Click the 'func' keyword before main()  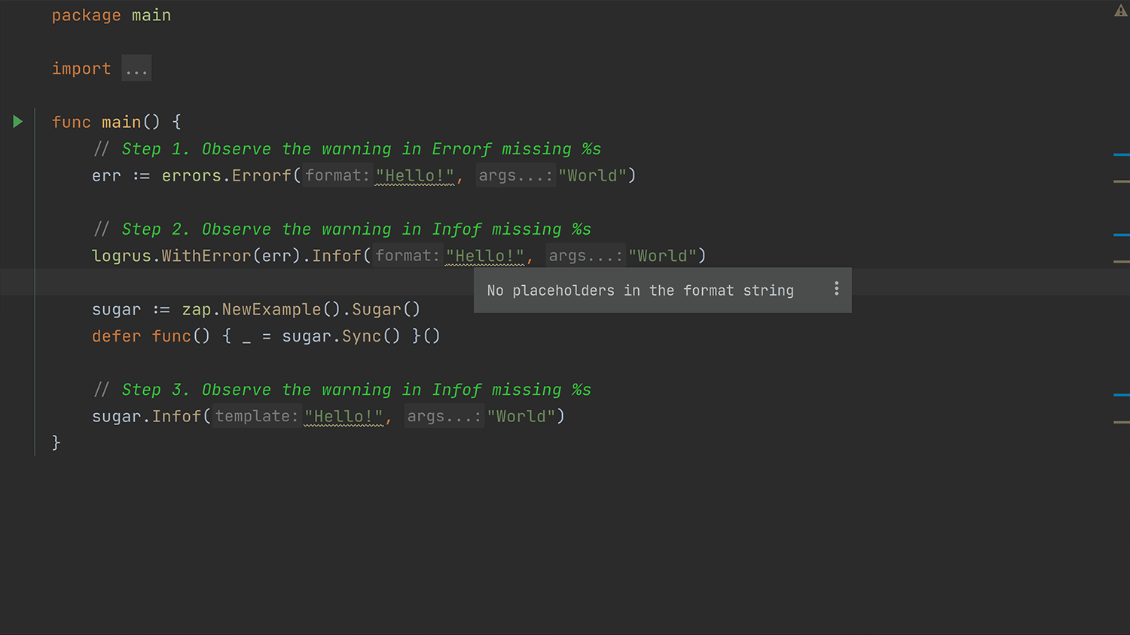click(72, 122)
